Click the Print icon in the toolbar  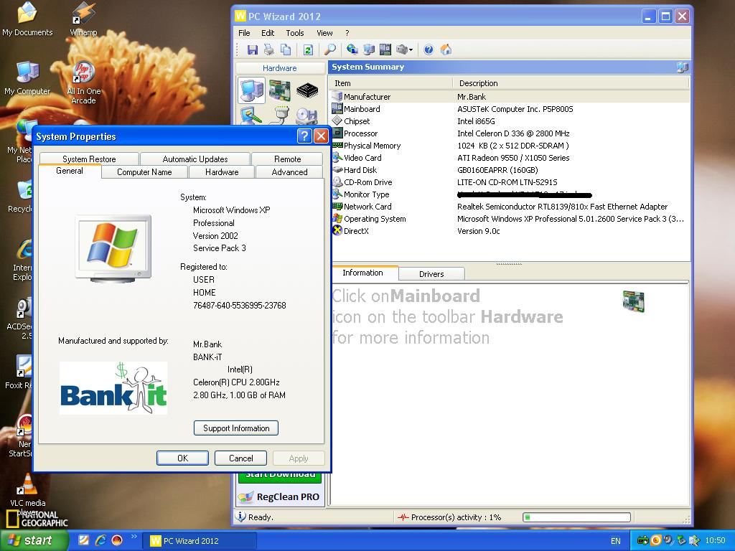(268, 50)
